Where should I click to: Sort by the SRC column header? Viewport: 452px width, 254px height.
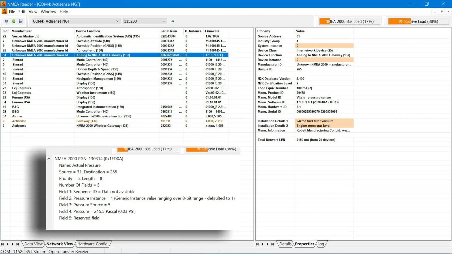(6, 31)
